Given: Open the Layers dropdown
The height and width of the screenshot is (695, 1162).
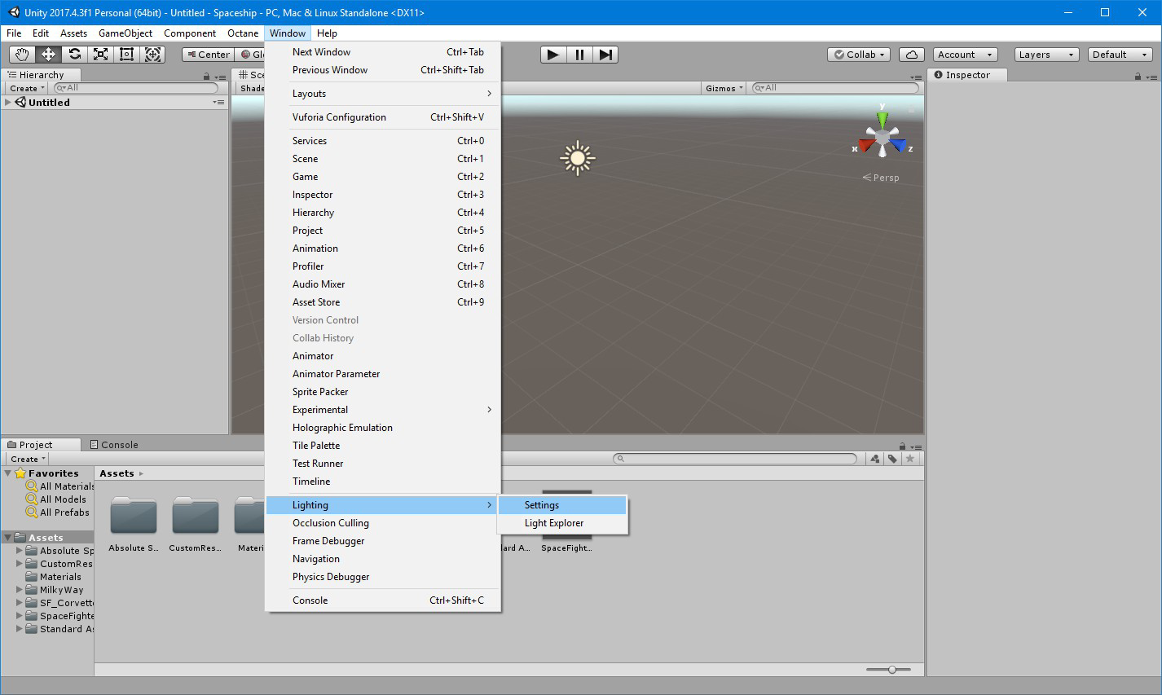Looking at the screenshot, I should pos(1047,55).
